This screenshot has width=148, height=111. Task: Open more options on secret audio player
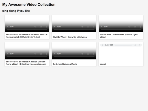pos(139,45)
